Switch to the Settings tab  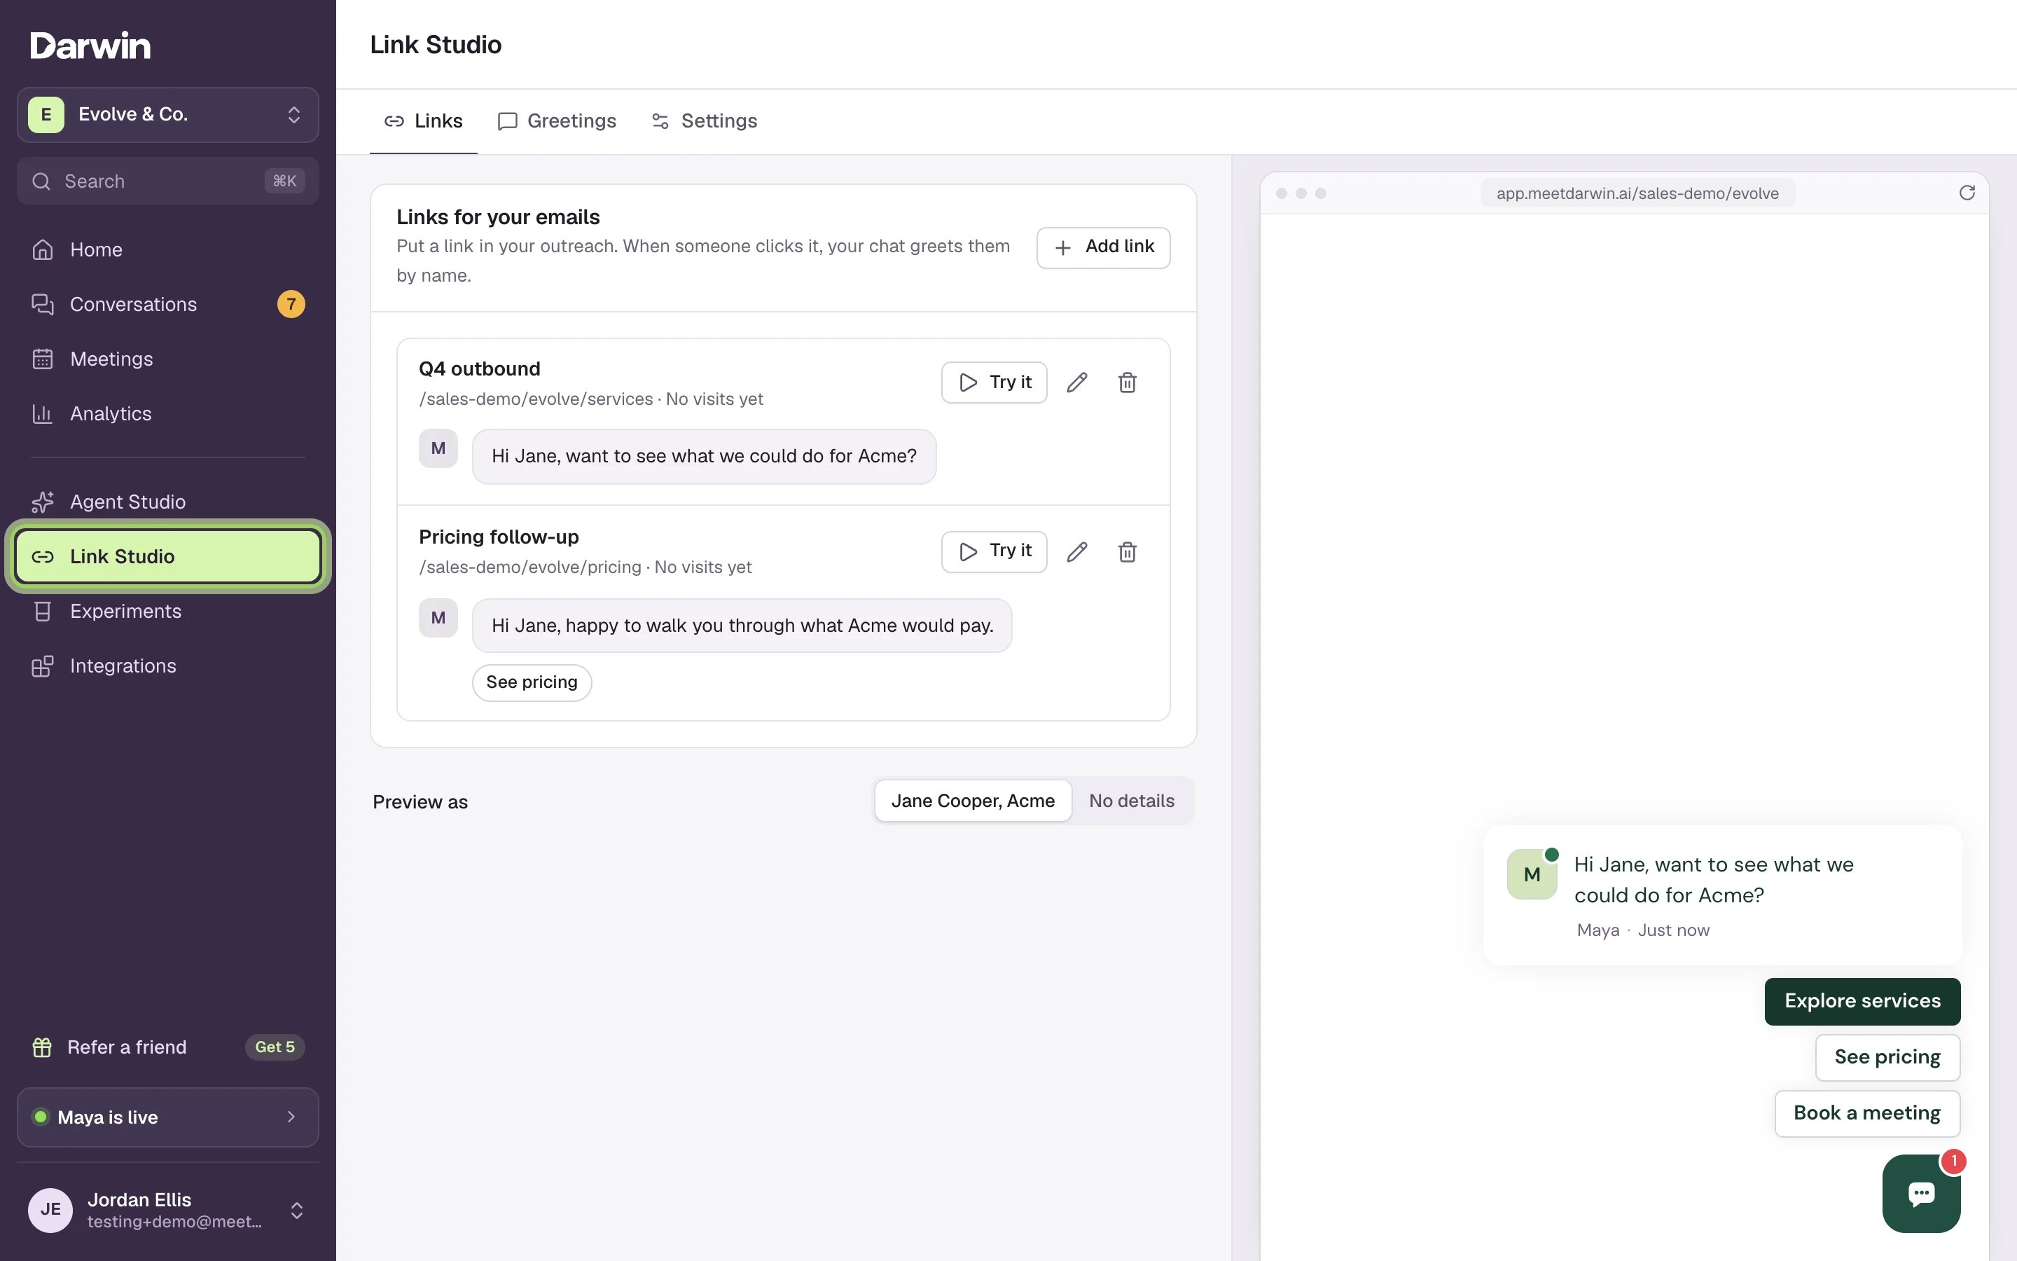coord(705,121)
